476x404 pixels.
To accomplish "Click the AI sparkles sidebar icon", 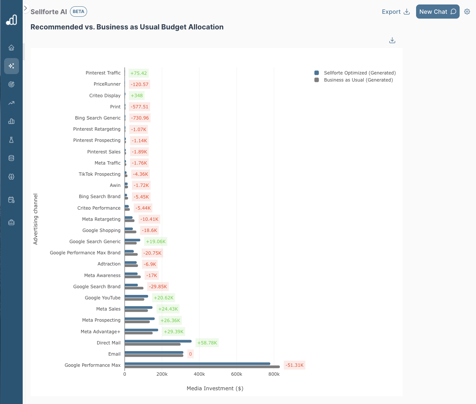I will point(12,66).
